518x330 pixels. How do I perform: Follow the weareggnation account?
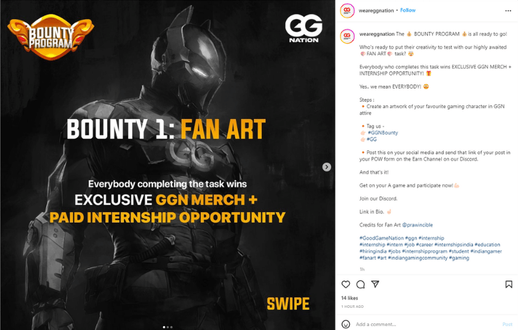(x=408, y=10)
